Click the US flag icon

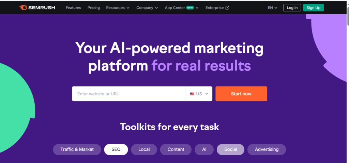click(x=192, y=94)
